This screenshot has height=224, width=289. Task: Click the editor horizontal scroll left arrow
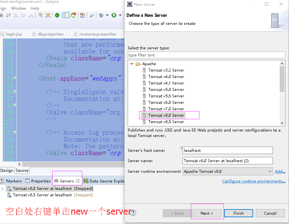point(19,164)
